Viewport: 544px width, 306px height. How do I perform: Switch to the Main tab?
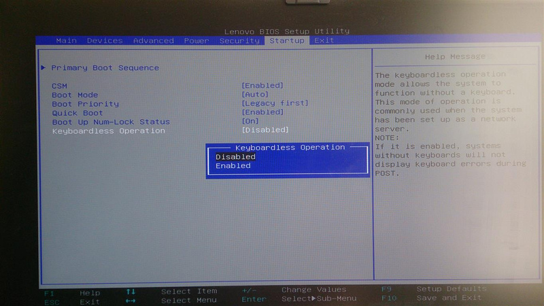coord(66,41)
